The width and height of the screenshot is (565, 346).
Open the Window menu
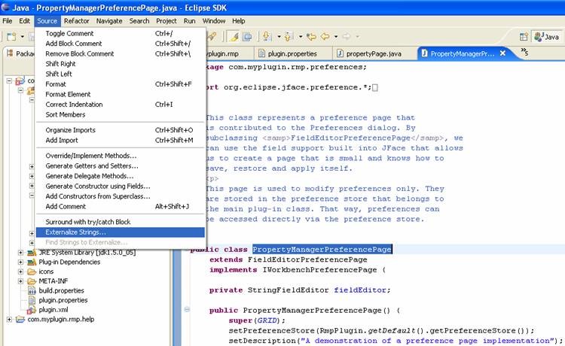(x=214, y=21)
